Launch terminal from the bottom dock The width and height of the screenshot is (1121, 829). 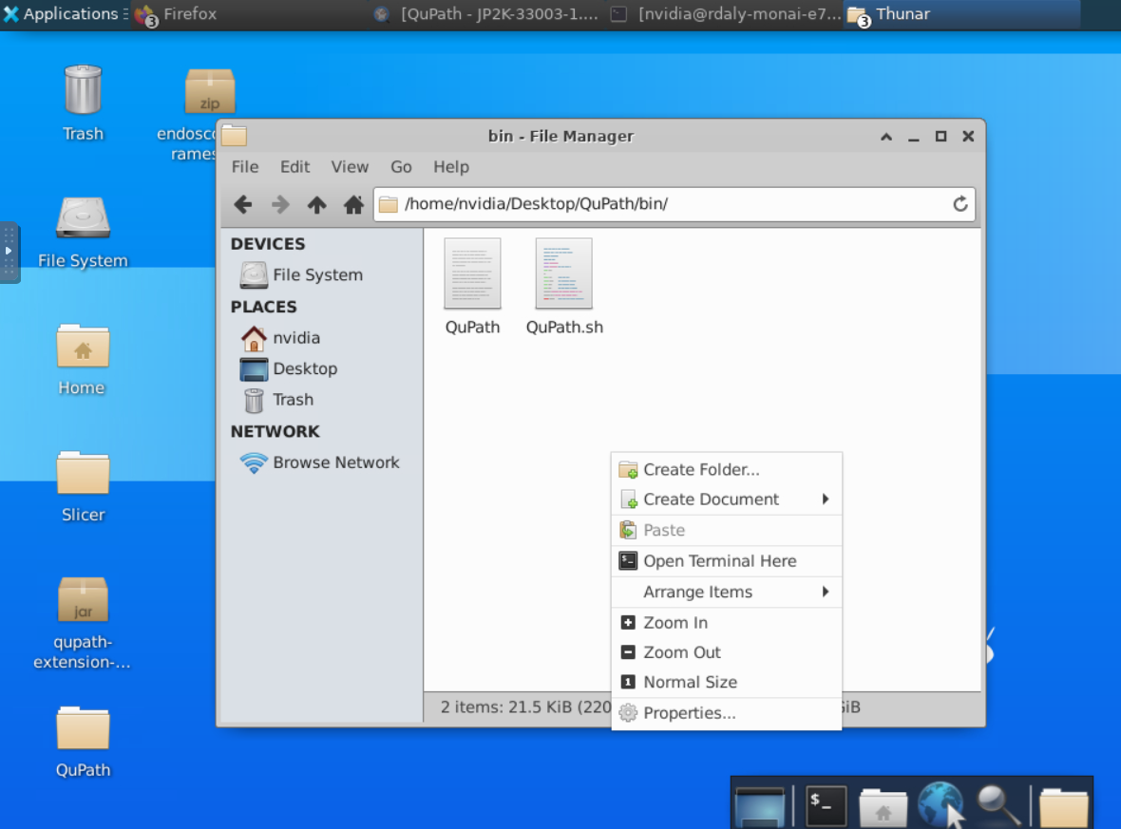tap(825, 803)
